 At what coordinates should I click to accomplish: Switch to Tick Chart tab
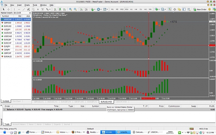(x=17, y=101)
